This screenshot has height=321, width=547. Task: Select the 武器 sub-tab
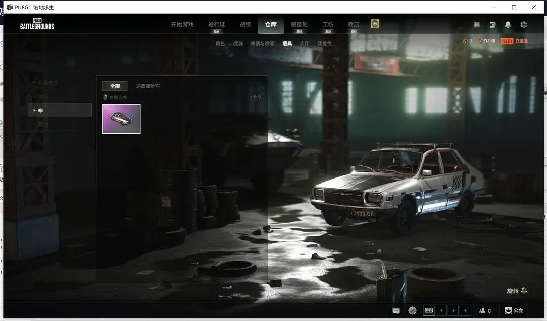[238, 43]
